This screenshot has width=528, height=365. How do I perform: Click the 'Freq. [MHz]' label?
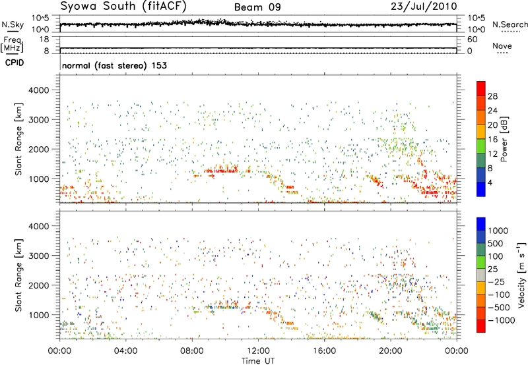12,45
